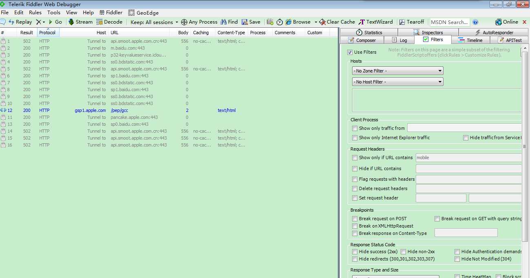Viewport: 530px width, 278px height.
Task: Switch to the Timeline tab
Action: (x=470, y=40)
